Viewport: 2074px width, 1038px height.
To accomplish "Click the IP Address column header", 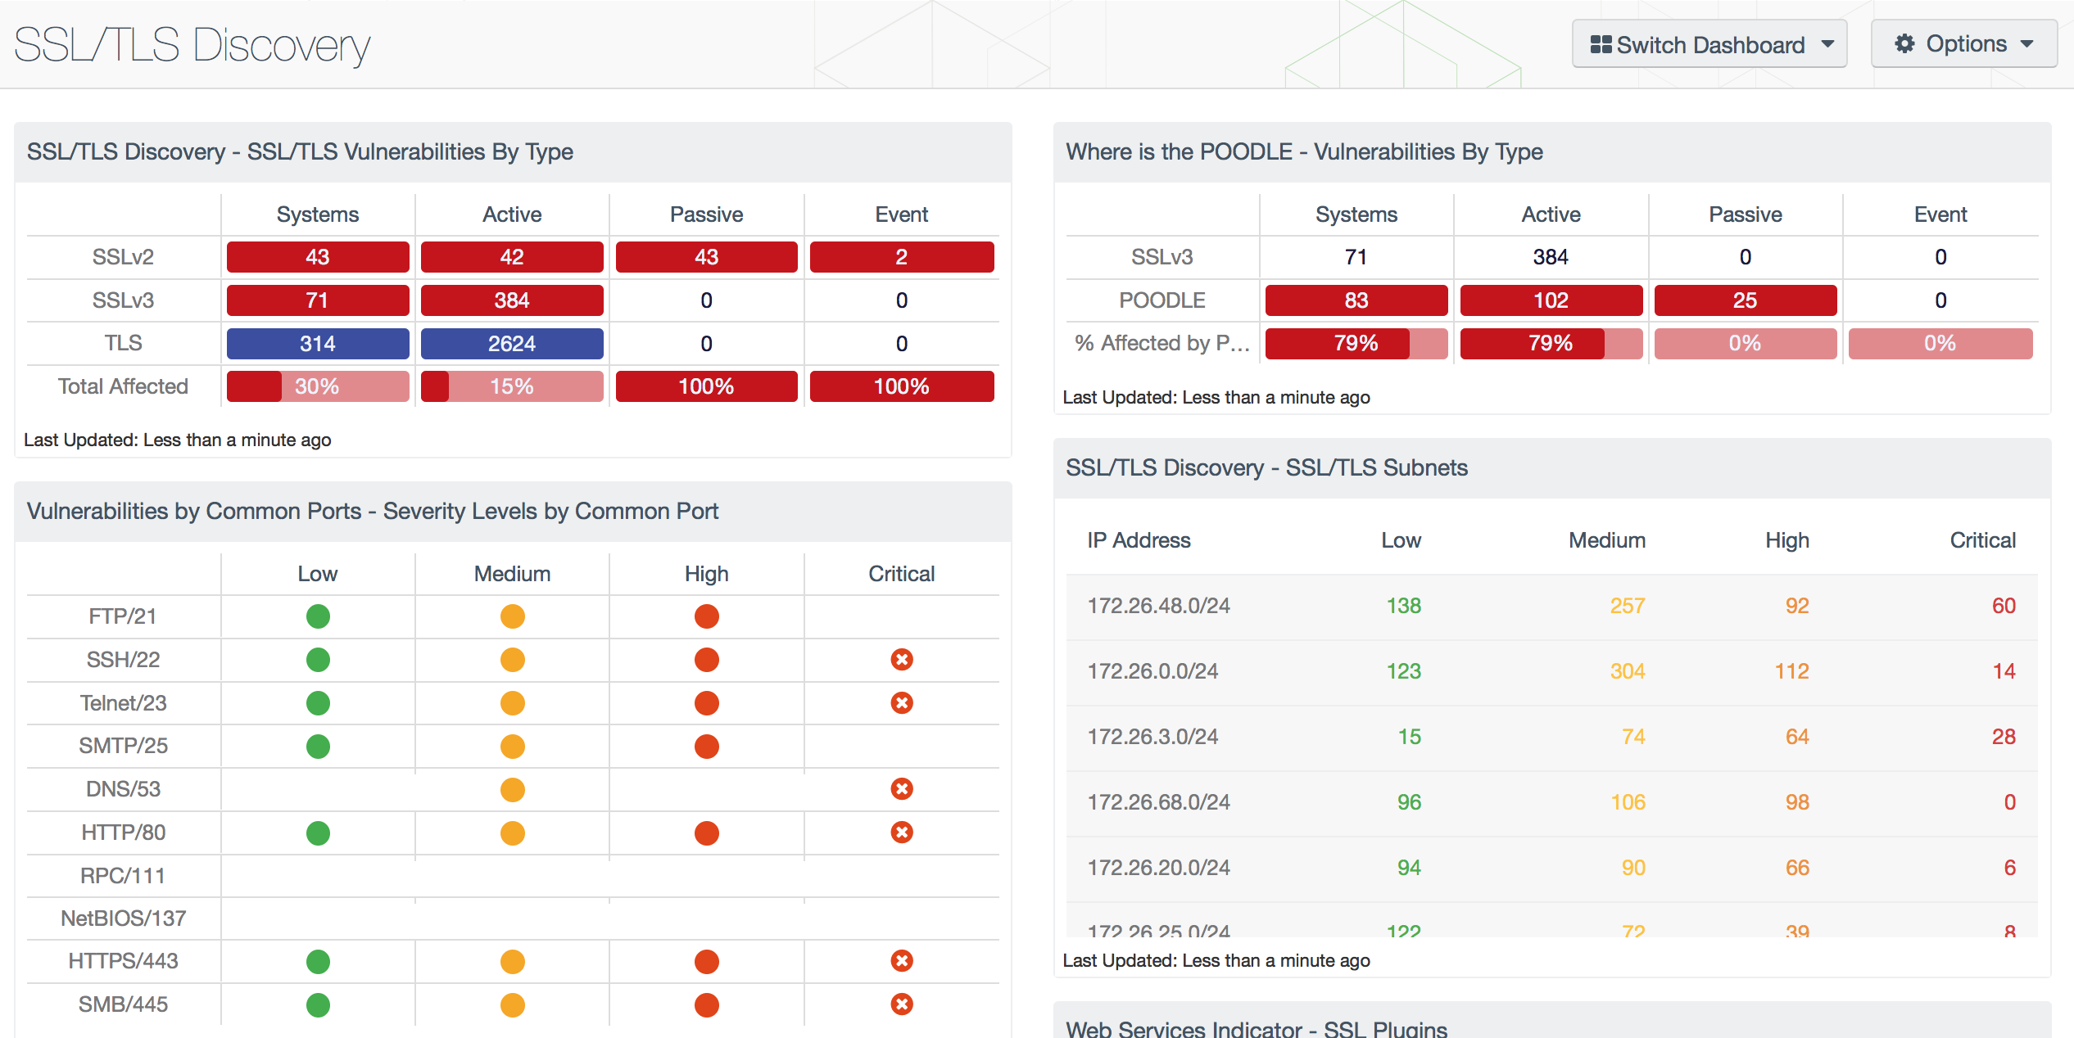I will pyautogui.click(x=1139, y=541).
